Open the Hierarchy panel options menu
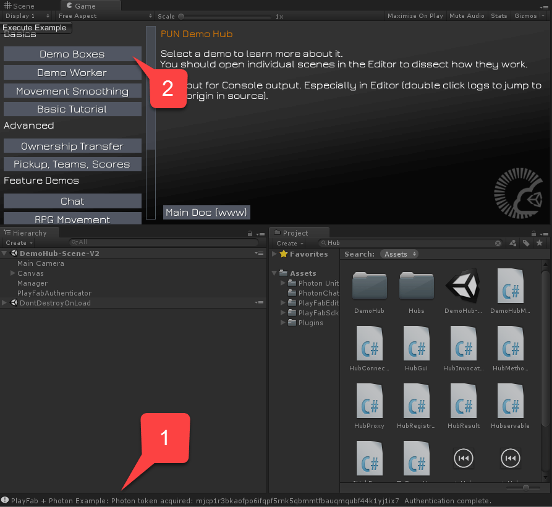Image resolution: width=552 pixels, height=507 pixels. [260, 234]
